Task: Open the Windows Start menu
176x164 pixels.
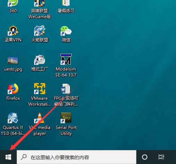Action: click(x=8, y=157)
